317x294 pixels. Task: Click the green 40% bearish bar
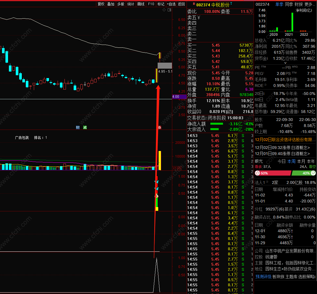(x=304, y=173)
